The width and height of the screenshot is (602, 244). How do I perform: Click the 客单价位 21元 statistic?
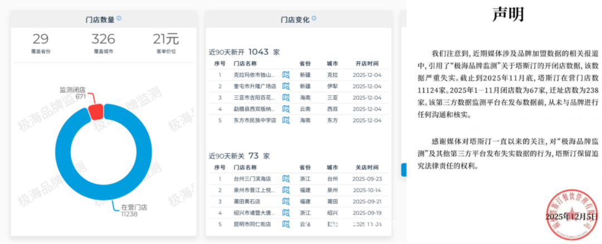click(x=166, y=43)
